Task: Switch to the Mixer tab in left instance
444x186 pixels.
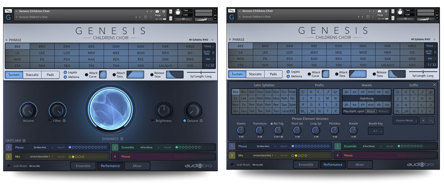Action: pyautogui.click(x=137, y=166)
